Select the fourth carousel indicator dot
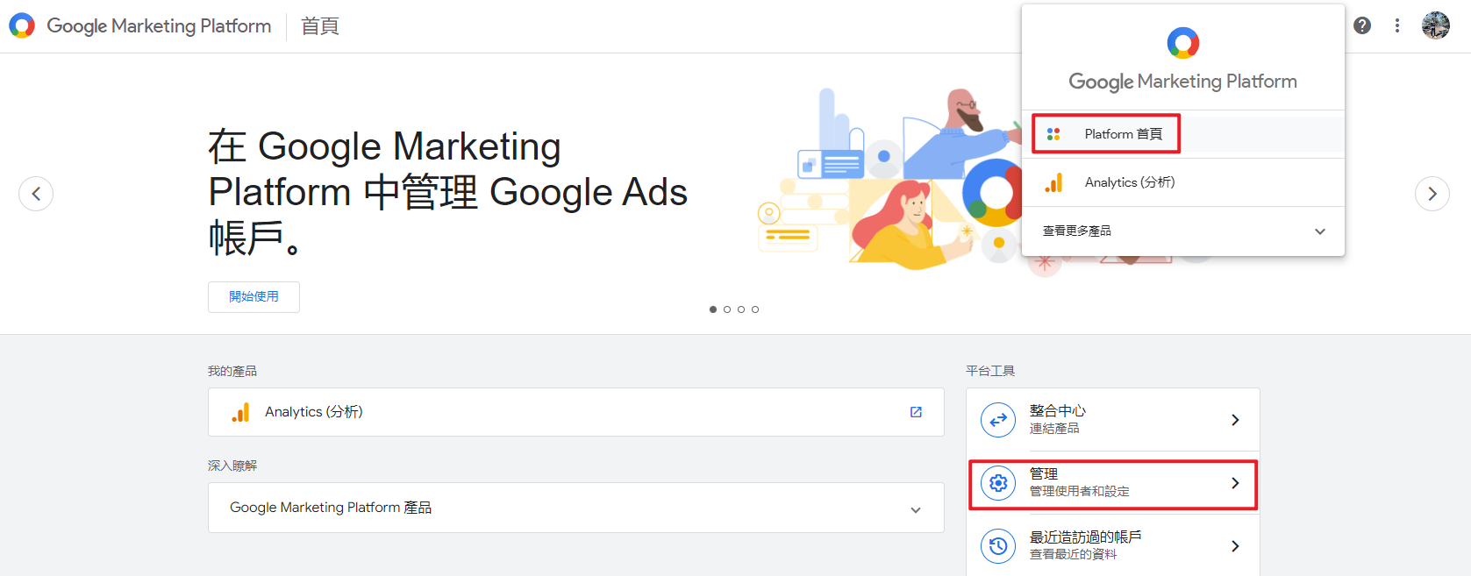1471x576 pixels. tap(755, 309)
